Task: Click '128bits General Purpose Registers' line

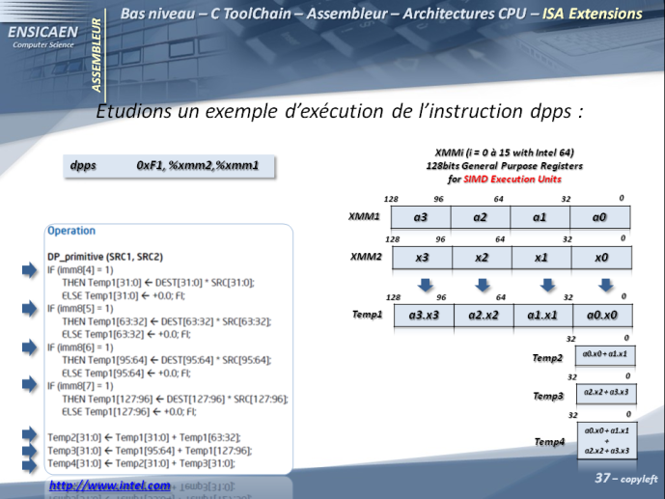Action: click(x=504, y=166)
